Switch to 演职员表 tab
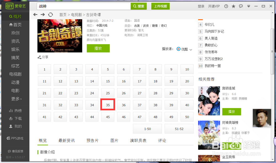The width and height of the screenshot is (276, 163). pos(138,140)
